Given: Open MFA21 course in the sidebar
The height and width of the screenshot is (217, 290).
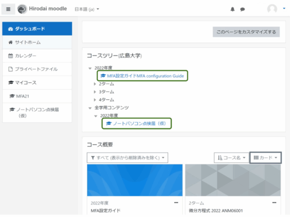Looking at the screenshot, I should (37, 96).
